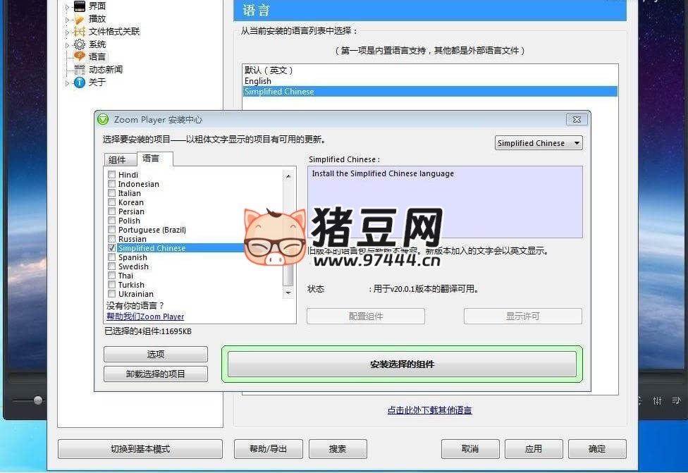Check the Korean language checkbox
The height and width of the screenshot is (473, 688).
point(111,202)
